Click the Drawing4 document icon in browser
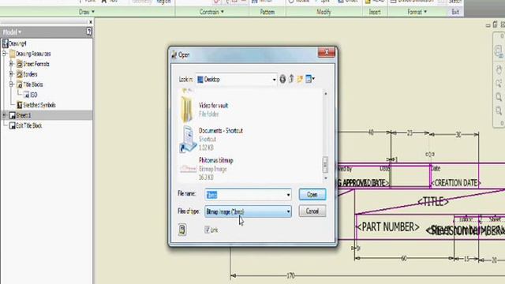 point(6,43)
